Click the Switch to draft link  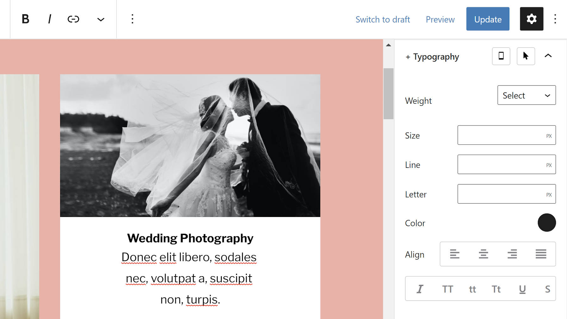pos(383,19)
